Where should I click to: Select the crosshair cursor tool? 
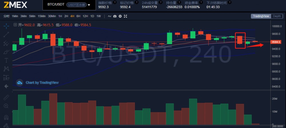click(6, 26)
